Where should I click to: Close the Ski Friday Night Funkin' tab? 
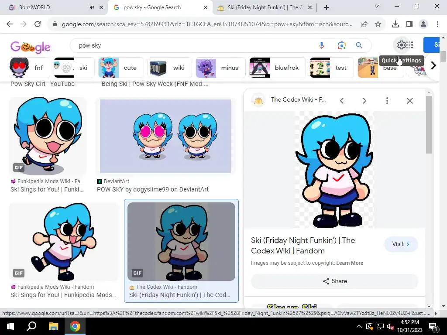point(310,7)
